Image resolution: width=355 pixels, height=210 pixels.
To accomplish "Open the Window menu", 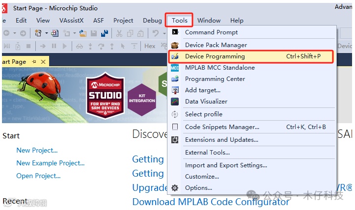I will tap(209, 21).
